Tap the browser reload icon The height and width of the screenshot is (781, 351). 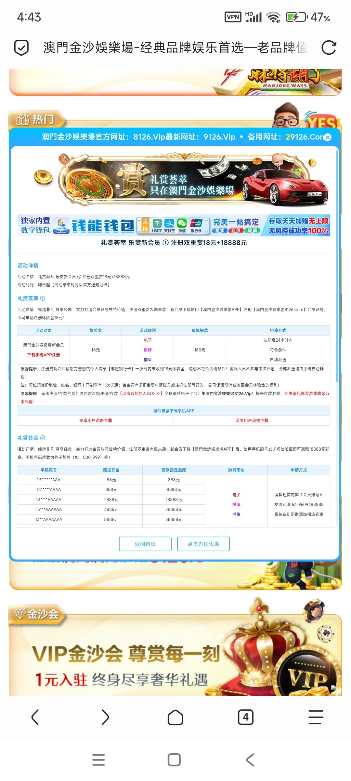pos(329,48)
